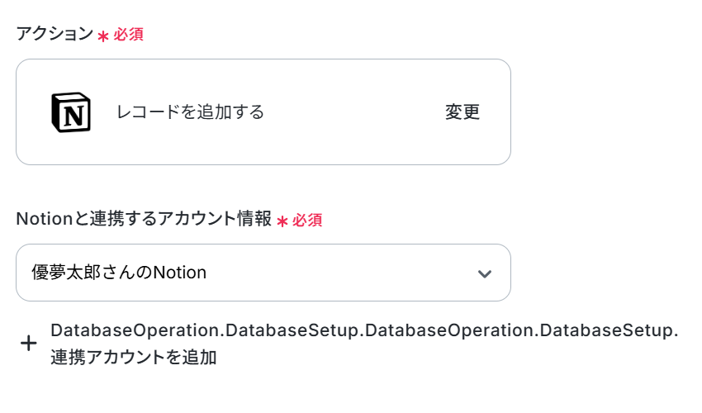Click the Notionと連携するアカウント情報 label
This screenshot has width=702, height=413.
coord(144,219)
